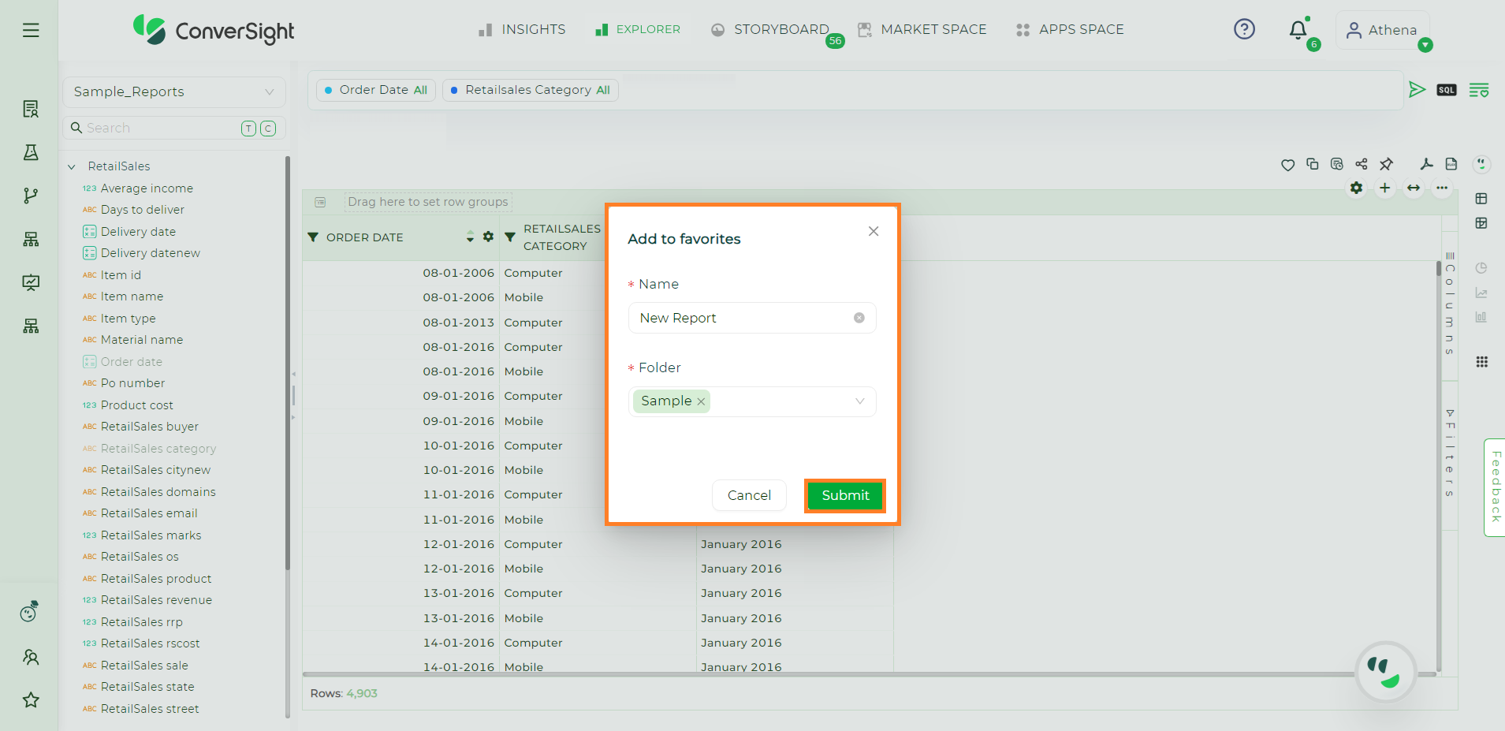The image size is (1505, 731).
Task: Toggle the T filter in search box
Action: 248,129
